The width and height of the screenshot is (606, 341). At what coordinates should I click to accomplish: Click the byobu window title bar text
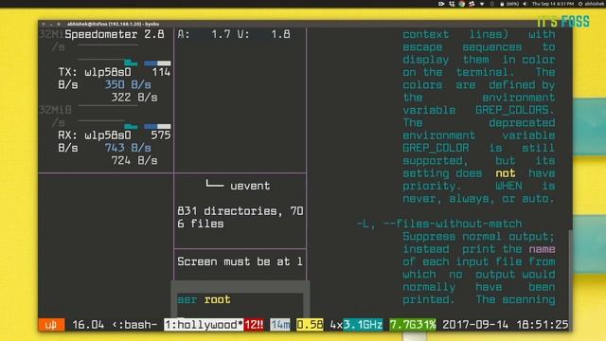tap(113, 24)
